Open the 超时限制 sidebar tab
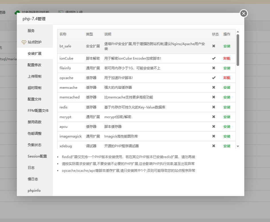Screen dimensions: 270x222 click(35, 88)
